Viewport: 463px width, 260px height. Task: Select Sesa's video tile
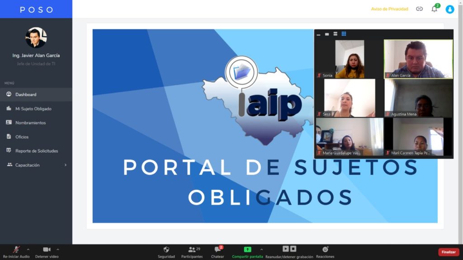pos(350,98)
